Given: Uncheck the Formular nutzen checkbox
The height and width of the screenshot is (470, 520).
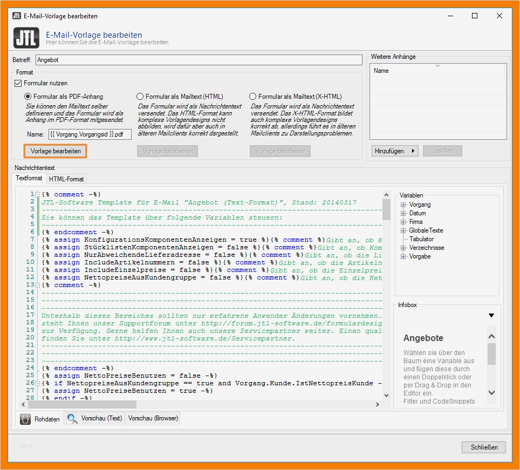Looking at the screenshot, I should (x=18, y=84).
